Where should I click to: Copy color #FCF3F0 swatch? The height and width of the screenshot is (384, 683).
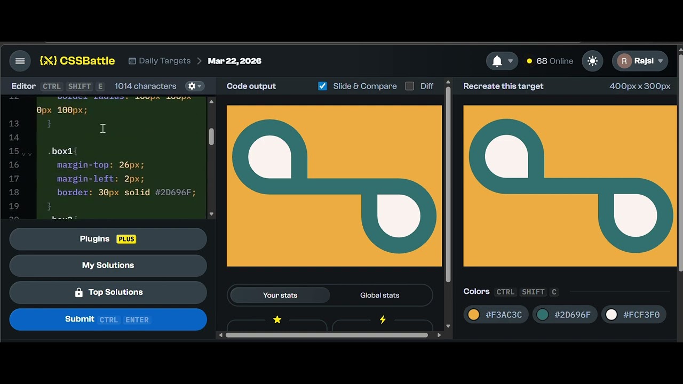coord(633,315)
